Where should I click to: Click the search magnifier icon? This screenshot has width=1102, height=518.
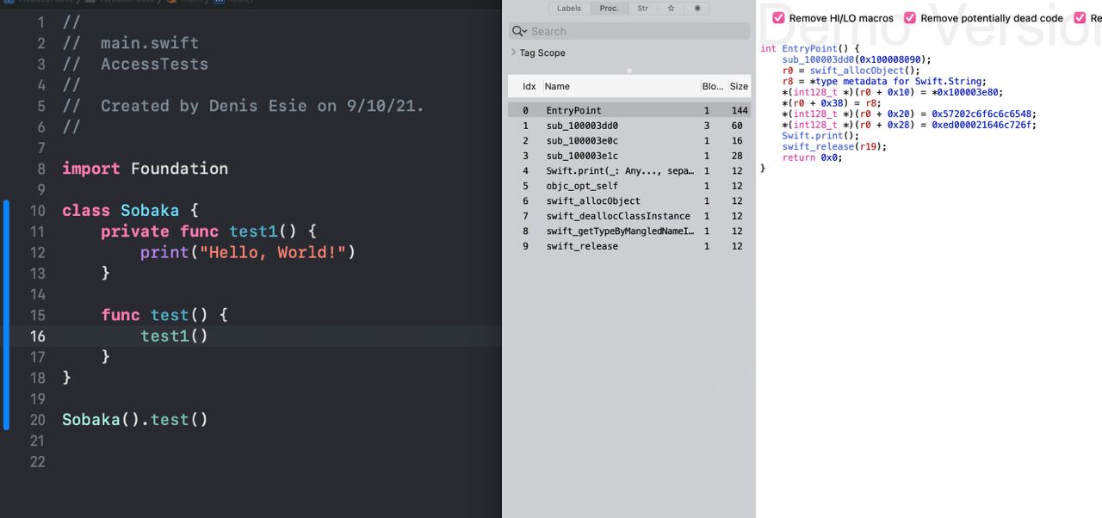[x=519, y=31]
